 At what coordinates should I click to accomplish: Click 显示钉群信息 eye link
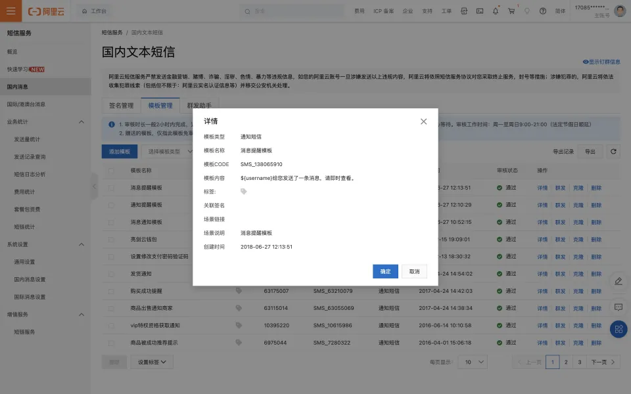click(601, 62)
